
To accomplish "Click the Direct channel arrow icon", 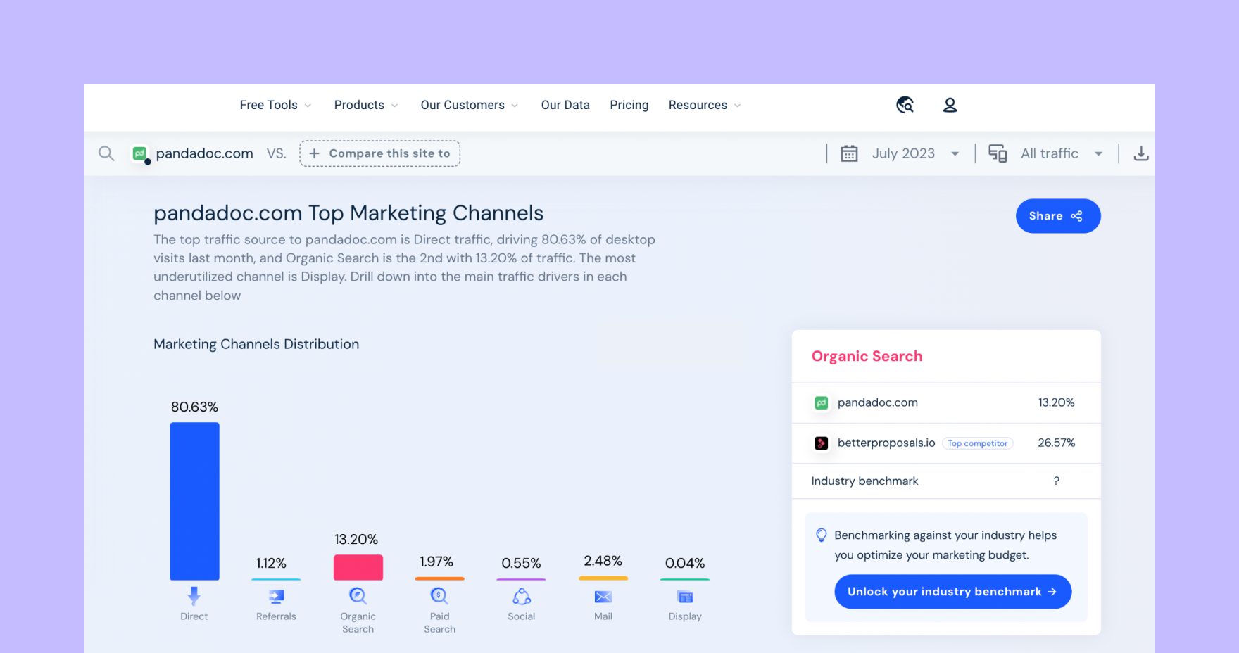I will [x=194, y=596].
